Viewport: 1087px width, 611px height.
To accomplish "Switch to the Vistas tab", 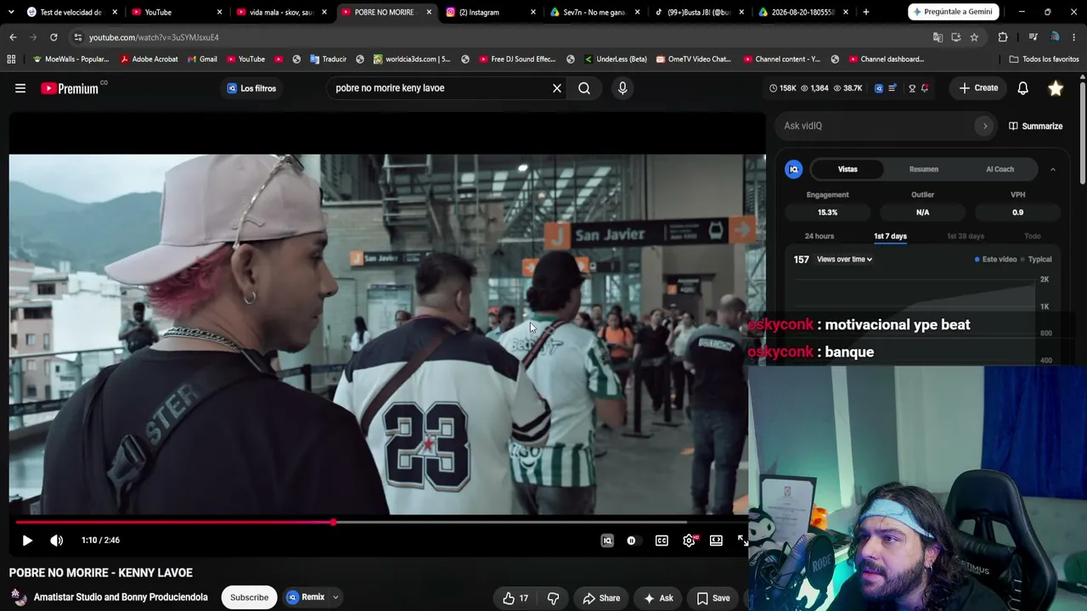I will click(x=848, y=169).
